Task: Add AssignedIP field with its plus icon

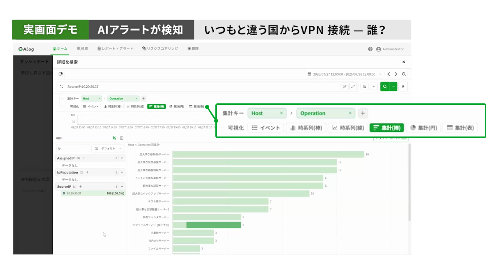Action: click(x=84, y=158)
